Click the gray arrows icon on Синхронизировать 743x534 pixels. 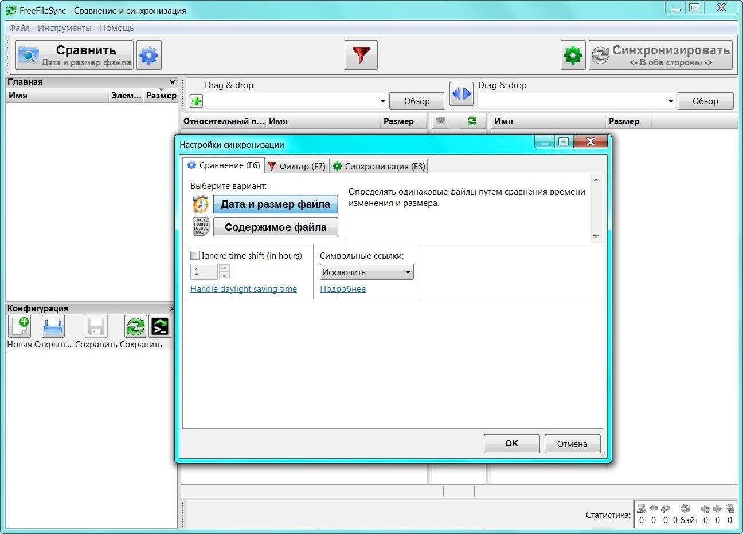600,56
